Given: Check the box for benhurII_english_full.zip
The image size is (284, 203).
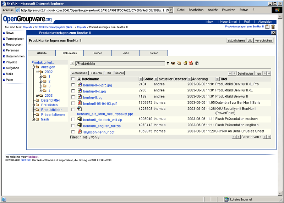Looking at the screenshot, I should click(73, 125).
